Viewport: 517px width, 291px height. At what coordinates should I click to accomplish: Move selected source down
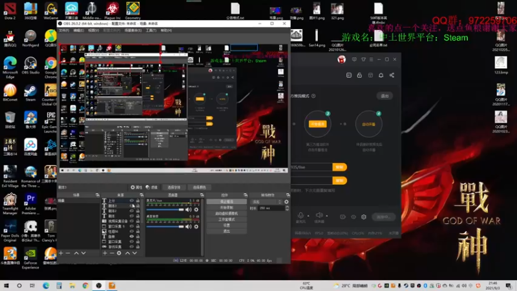pos(134,253)
